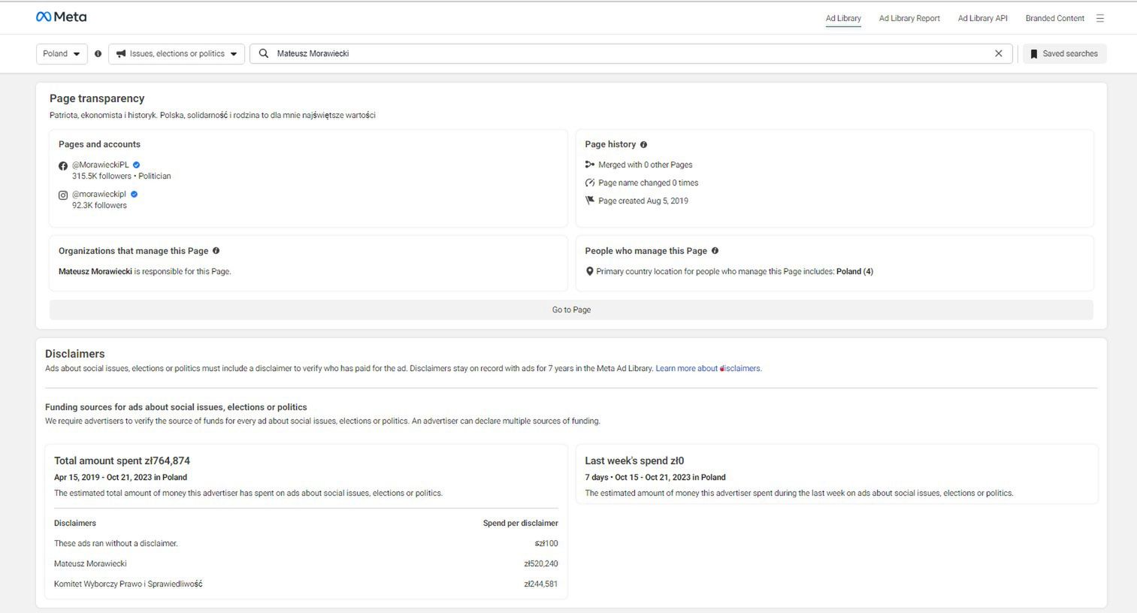Clear the search field with X

(x=999, y=53)
